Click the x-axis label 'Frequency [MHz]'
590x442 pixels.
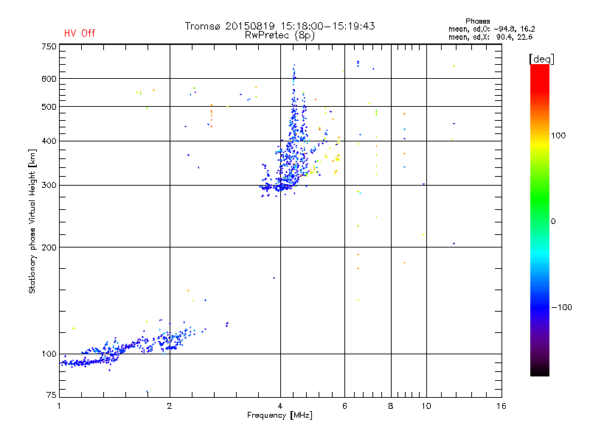[x=280, y=415]
